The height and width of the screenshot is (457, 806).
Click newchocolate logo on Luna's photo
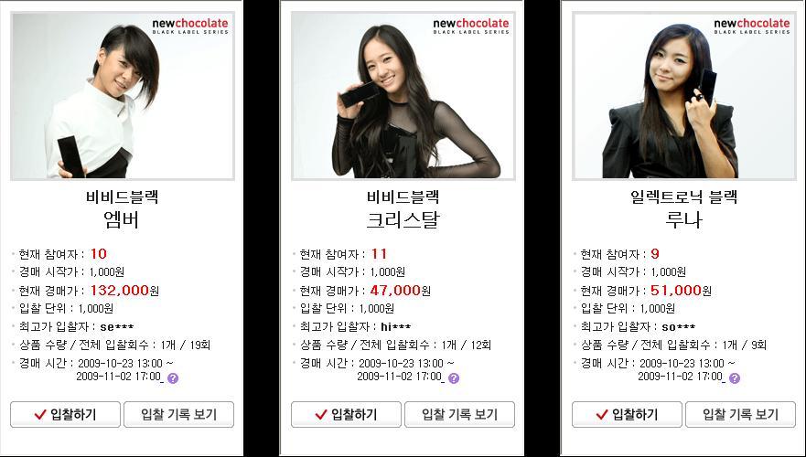tap(751, 27)
